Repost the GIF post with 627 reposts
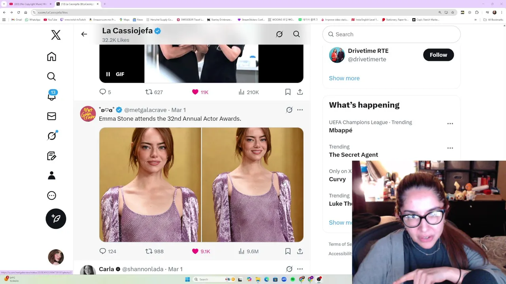This screenshot has height=284, width=506. coord(154,92)
